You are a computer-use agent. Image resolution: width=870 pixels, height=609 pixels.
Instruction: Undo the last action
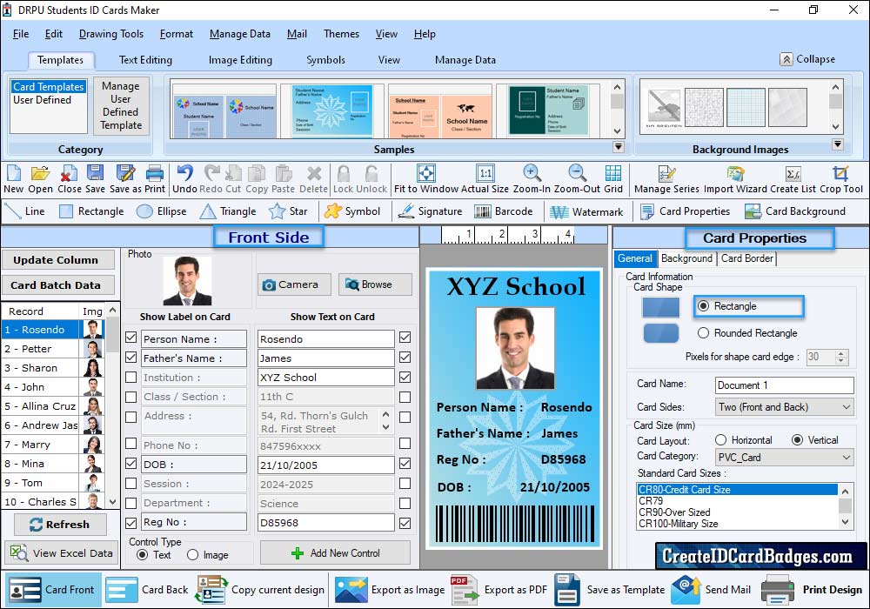coord(184,173)
